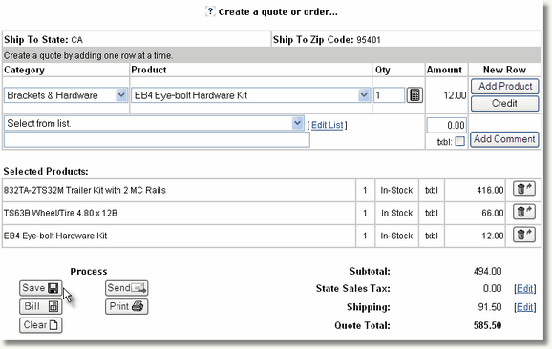This screenshot has height=349, width=552.
Task: Click the Bill button
Action: click(41, 306)
